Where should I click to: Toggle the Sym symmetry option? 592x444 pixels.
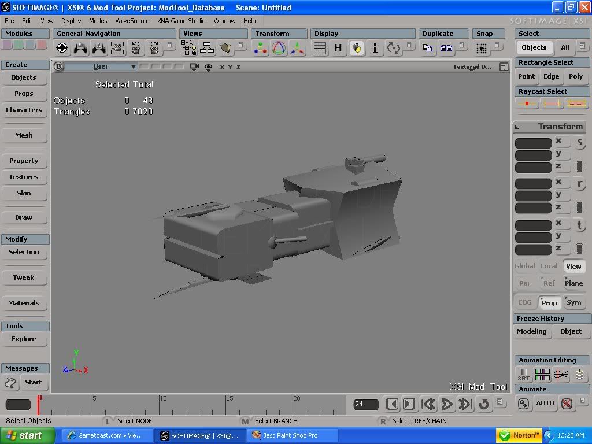573,302
